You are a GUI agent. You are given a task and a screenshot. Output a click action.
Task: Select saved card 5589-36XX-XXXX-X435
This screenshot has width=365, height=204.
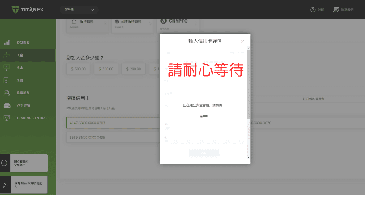(x=93, y=137)
